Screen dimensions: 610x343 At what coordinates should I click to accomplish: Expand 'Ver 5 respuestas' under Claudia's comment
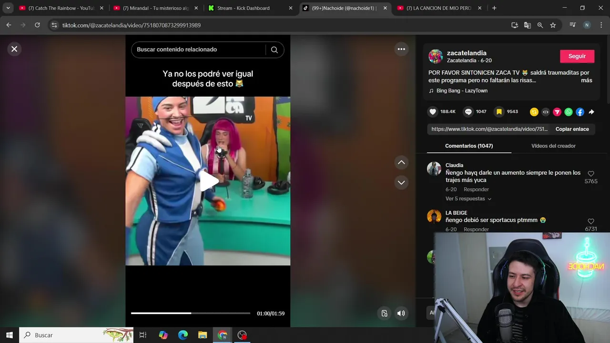pos(468,199)
